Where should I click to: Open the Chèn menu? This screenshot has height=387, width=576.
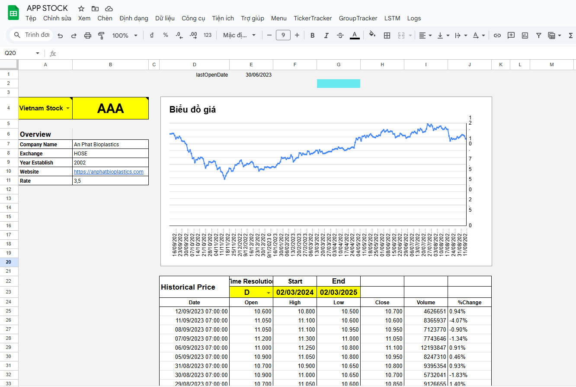click(x=105, y=18)
